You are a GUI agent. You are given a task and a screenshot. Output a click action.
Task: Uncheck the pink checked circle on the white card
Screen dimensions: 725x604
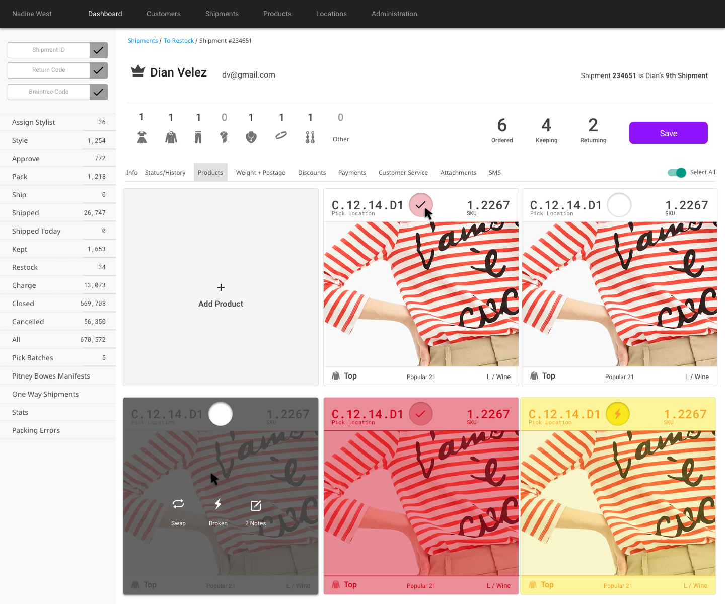click(421, 205)
